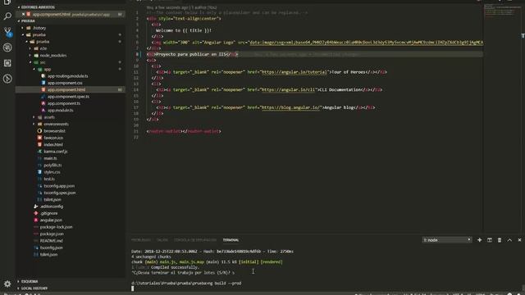This screenshot has width=525, height=295.
Task: Follow the https://angular.io/cli link in code
Action: tap(288, 89)
